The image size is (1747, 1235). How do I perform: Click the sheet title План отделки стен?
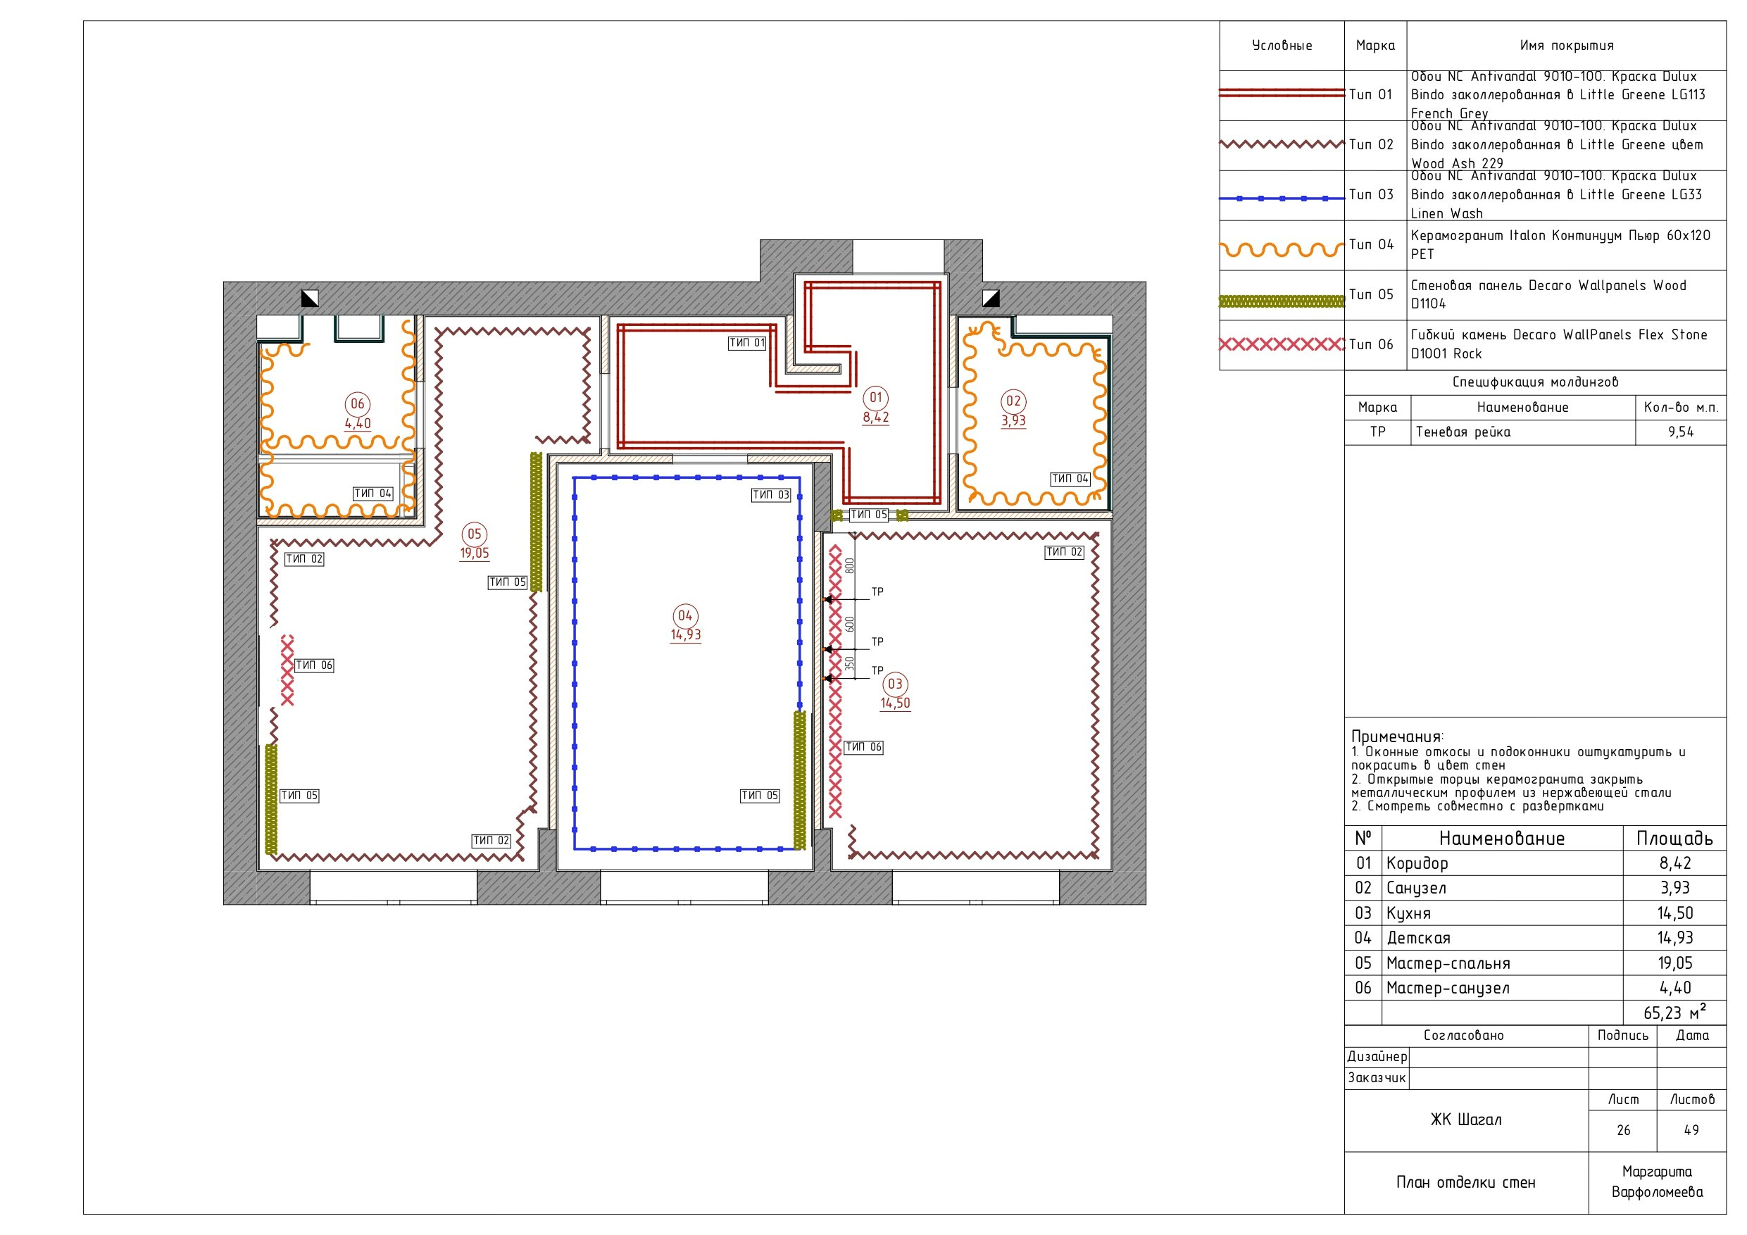(x=1465, y=1181)
